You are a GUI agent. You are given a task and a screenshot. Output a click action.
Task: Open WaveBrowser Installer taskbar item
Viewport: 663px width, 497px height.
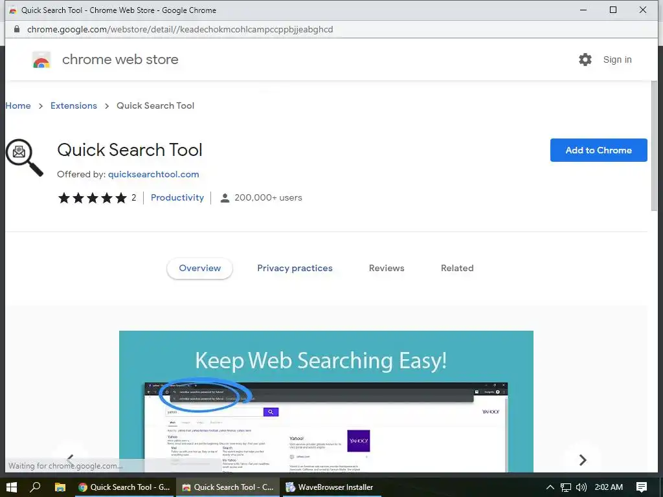(331, 487)
